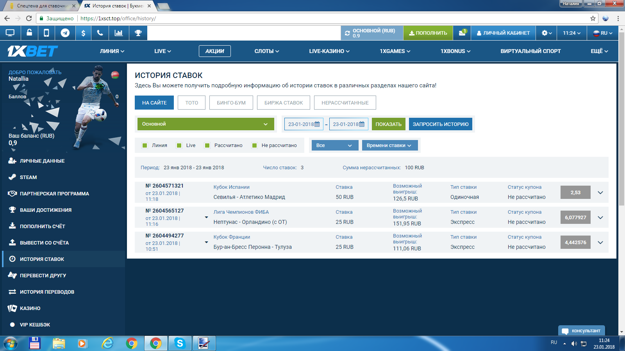Click the ПОКАЗАТЬ button
Viewport: 625px width, 351px height.
coord(389,124)
